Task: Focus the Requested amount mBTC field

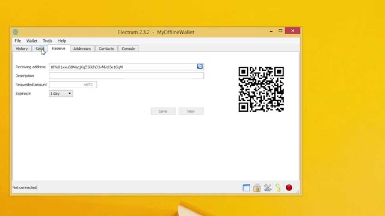Action: [73, 85]
